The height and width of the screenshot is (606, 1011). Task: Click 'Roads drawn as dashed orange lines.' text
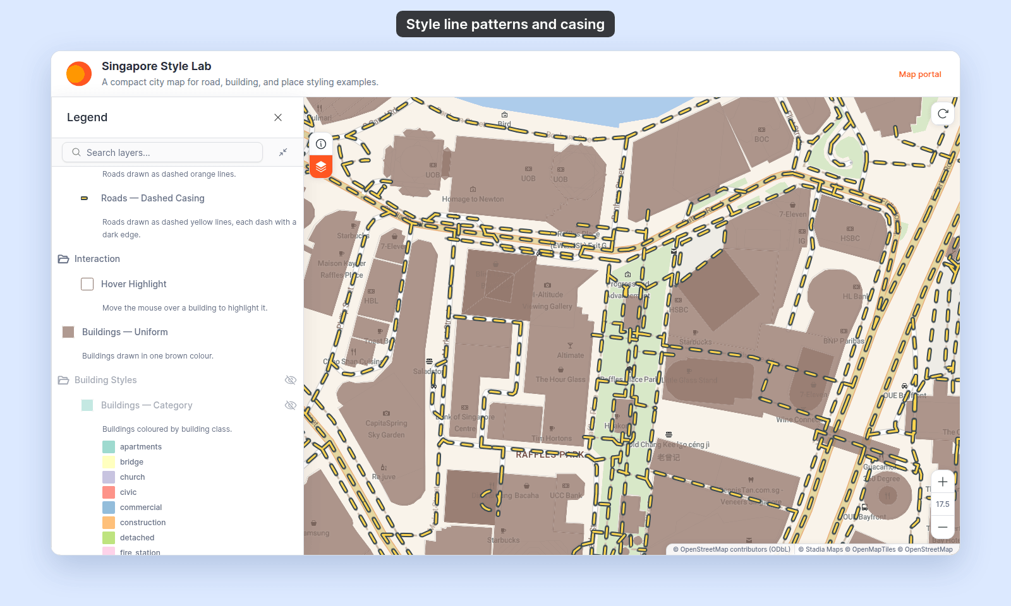pos(169,174)
